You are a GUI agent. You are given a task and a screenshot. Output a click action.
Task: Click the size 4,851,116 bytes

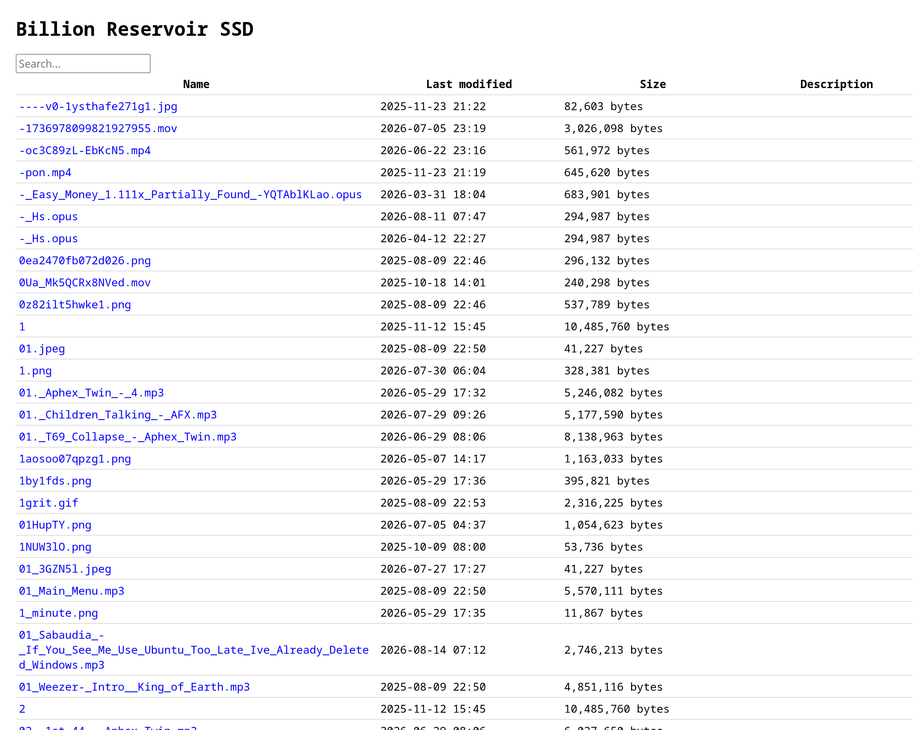613,687
